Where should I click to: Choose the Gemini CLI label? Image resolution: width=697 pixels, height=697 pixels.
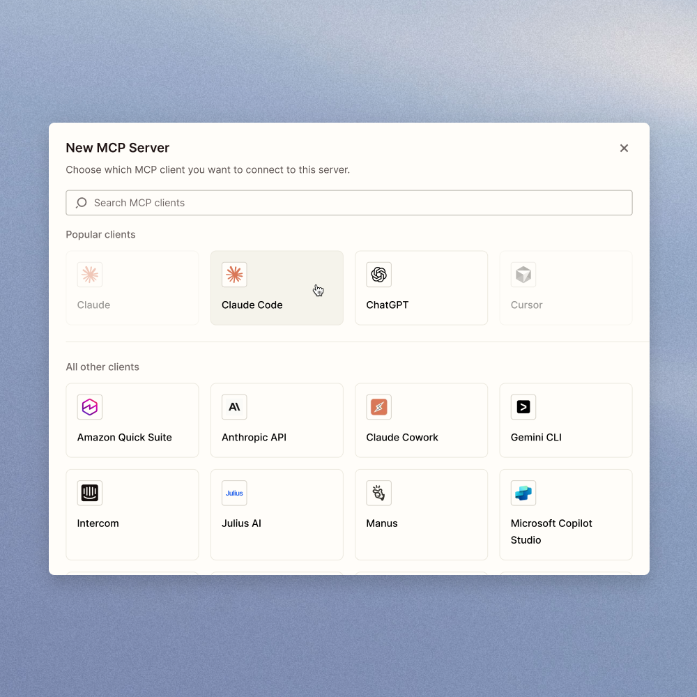535,438
